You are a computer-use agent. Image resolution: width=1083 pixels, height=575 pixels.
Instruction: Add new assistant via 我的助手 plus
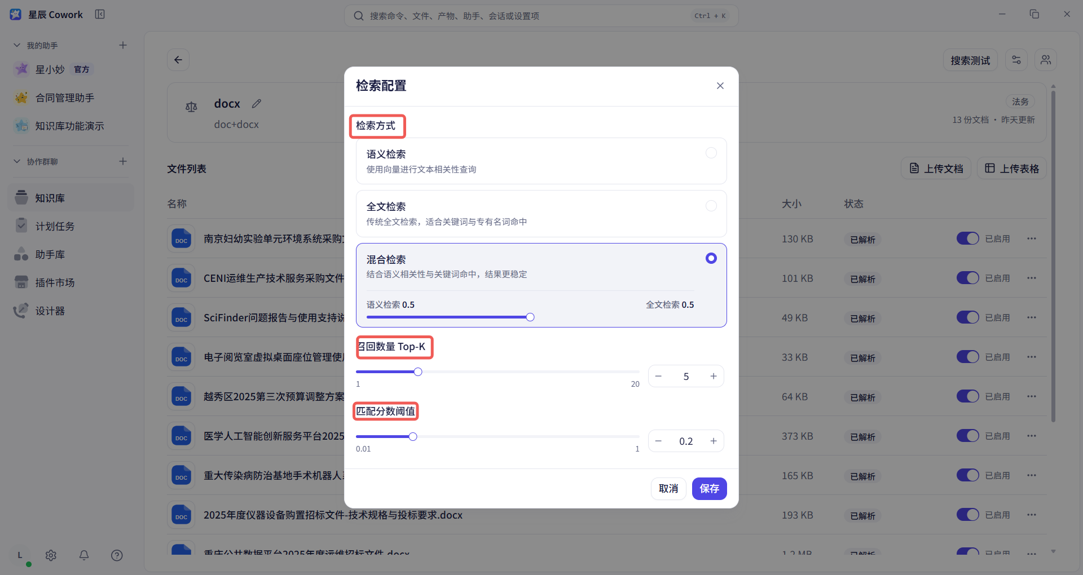tap(123, 45)
